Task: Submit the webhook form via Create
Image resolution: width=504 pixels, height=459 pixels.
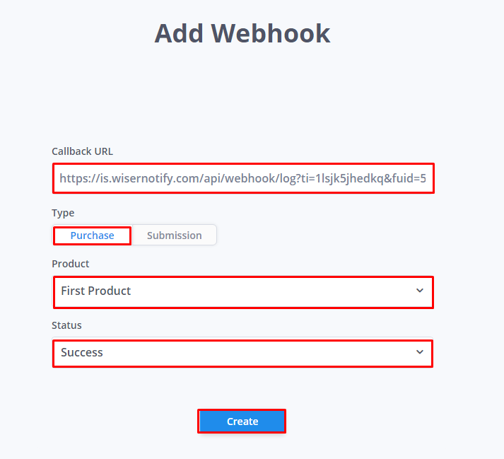Action: (x=242, y=421)
